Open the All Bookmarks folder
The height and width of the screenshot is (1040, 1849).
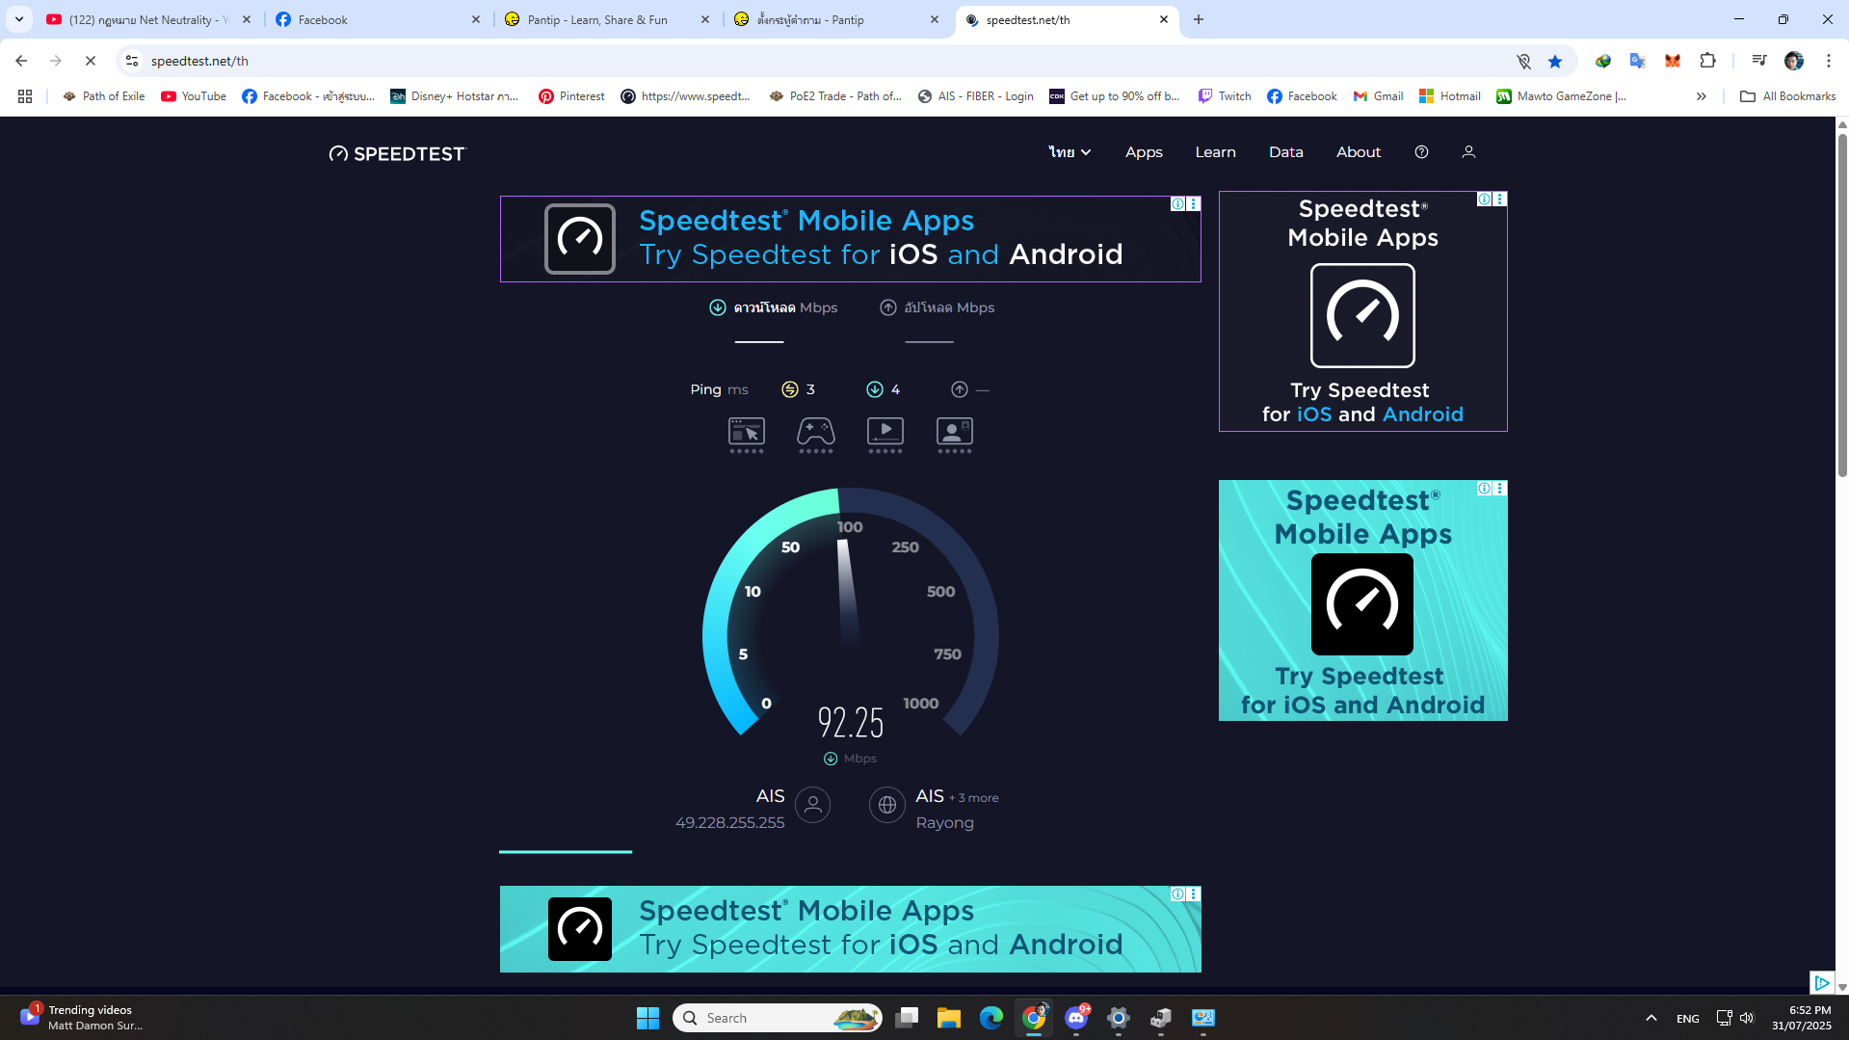(x=1787, y=96)
